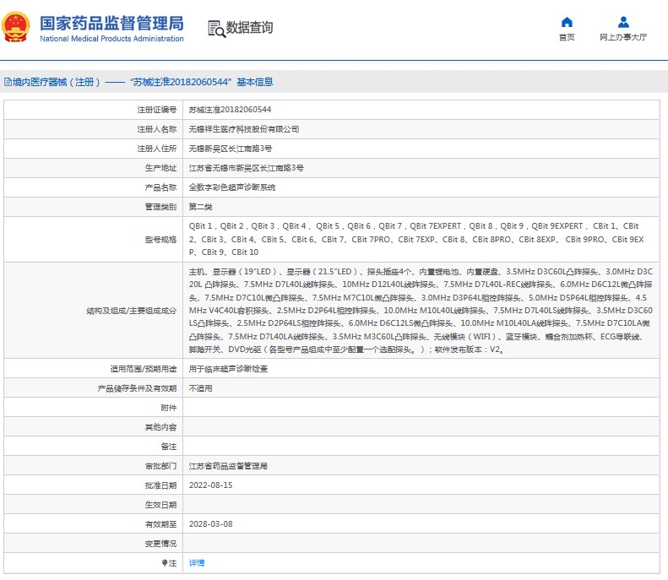Click the national emblem logo icon
The width and height of the screenshot is (668, 580).
click(16, 27)
